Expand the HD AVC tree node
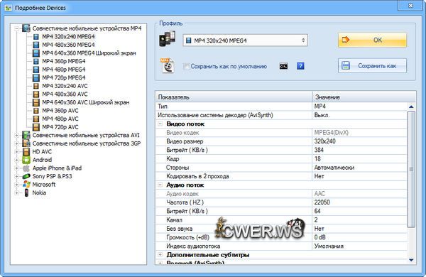The height and width of the screenshot is (277, 426). (x=17, y=152)
